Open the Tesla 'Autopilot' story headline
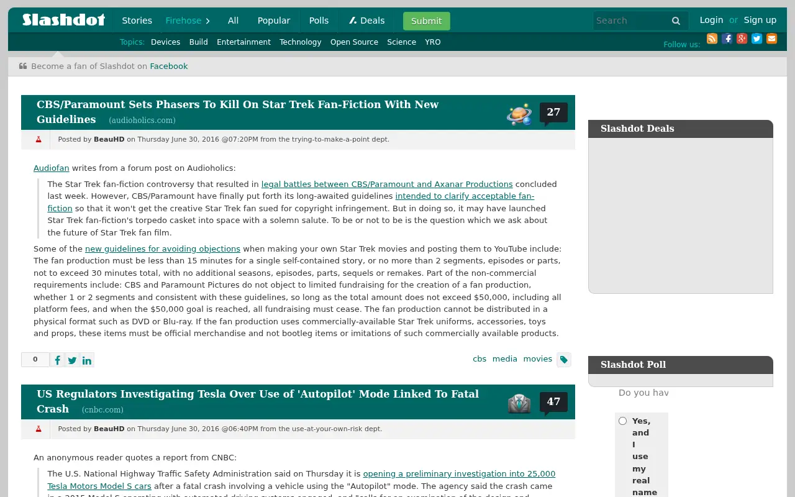Image resolution: width=795 pixels, height=497 pixels. [x=258, y=401]
